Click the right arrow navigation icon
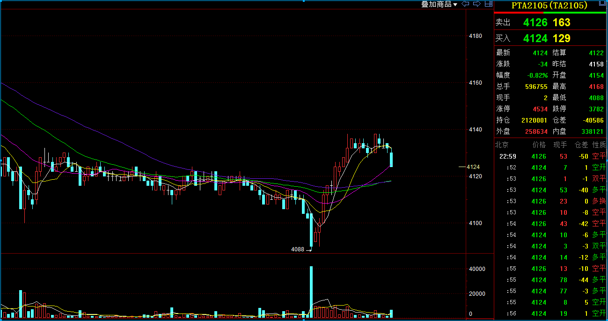This screenshot has height=321, width=608. click(x=477, y=4)
